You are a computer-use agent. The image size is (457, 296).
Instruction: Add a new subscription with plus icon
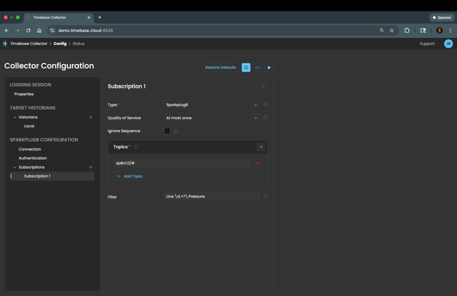(x=91, y=167)
